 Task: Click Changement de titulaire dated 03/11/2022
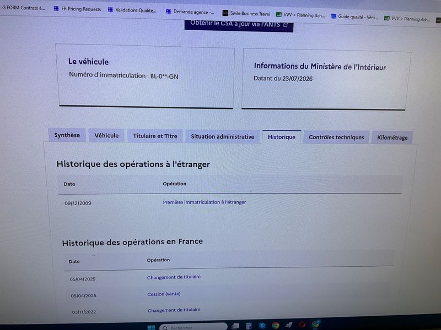point(174,310)
